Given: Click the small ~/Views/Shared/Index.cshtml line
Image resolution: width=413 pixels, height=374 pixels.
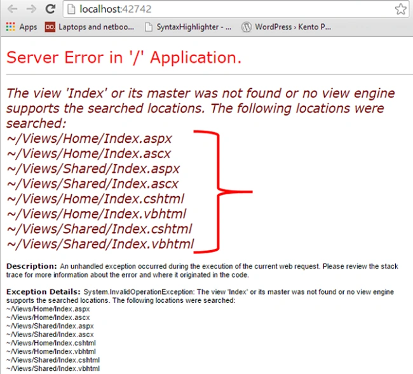Looking at the screenshot, I should [x=53, y=360].
